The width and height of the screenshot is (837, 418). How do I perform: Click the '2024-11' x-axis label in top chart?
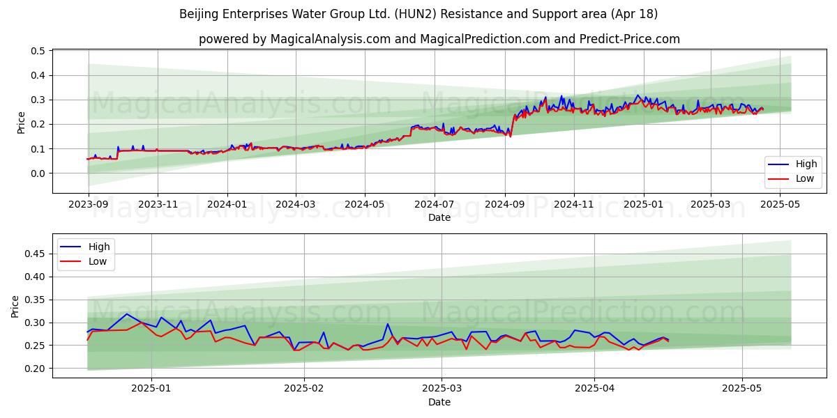pos(573,205)
